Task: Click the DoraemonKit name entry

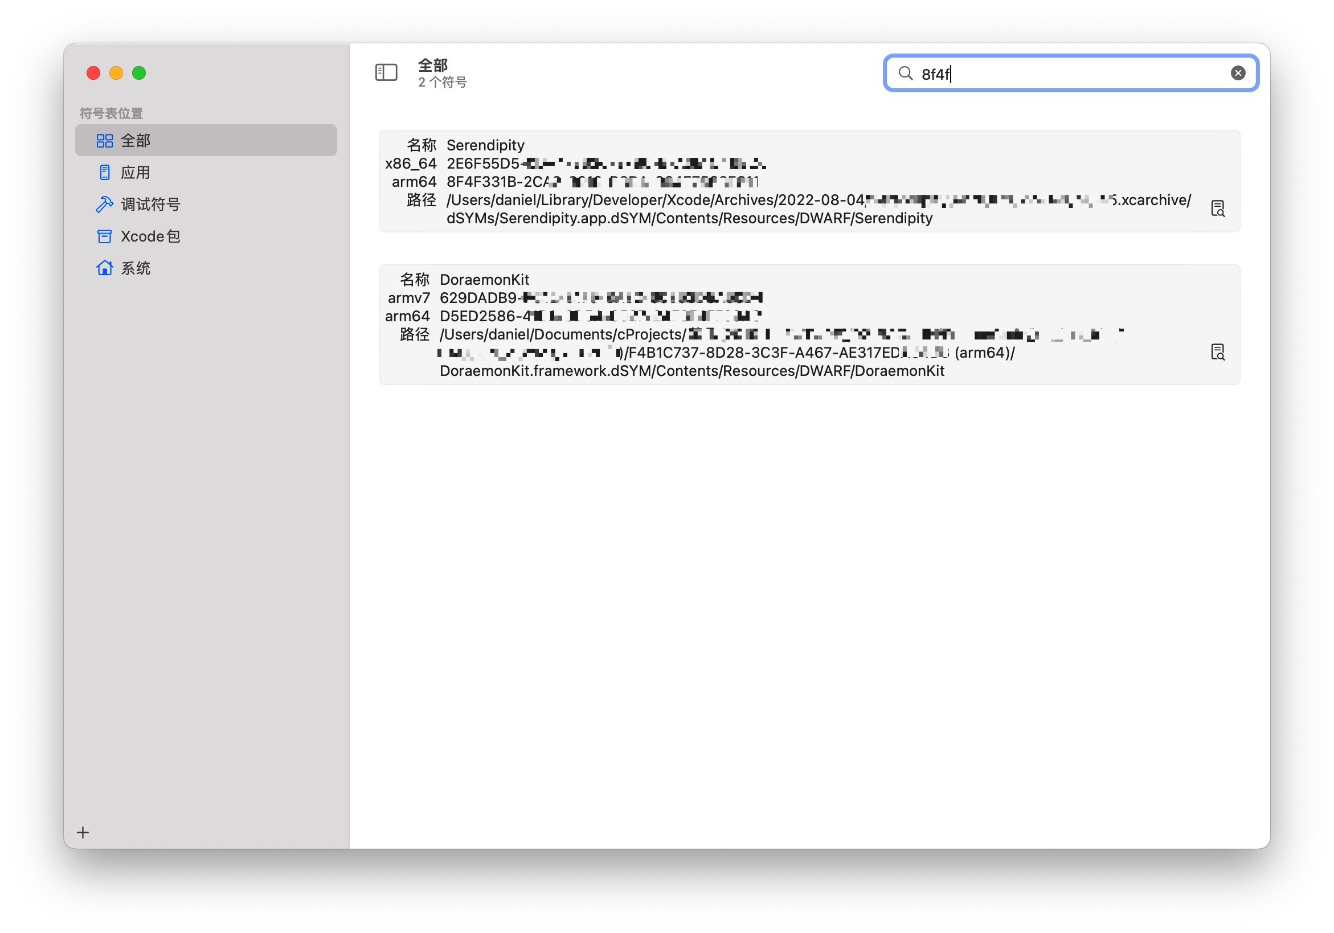Action: coord(484,280)
